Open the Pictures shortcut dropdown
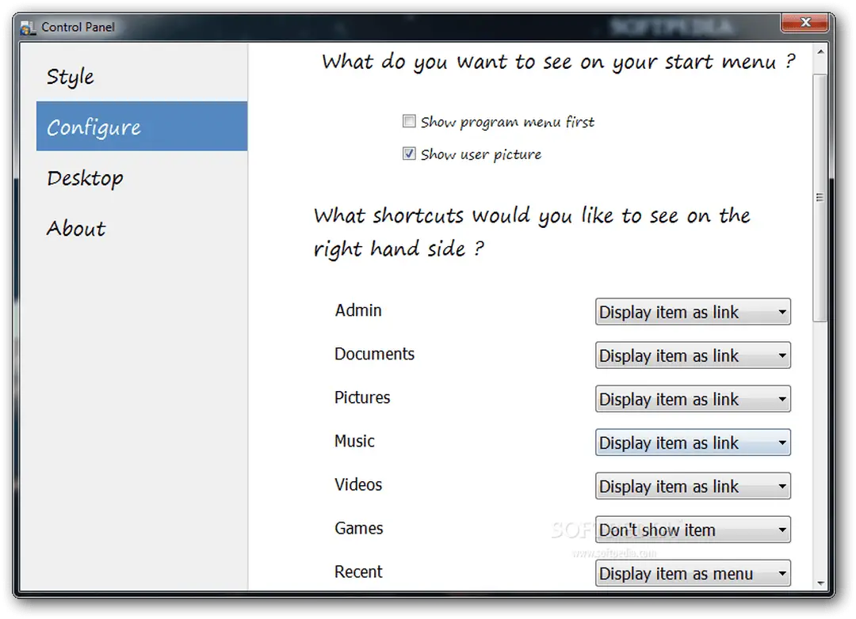The height and width of the screenshot is (619, 856). pyautogui.click(x=692, y=399)
